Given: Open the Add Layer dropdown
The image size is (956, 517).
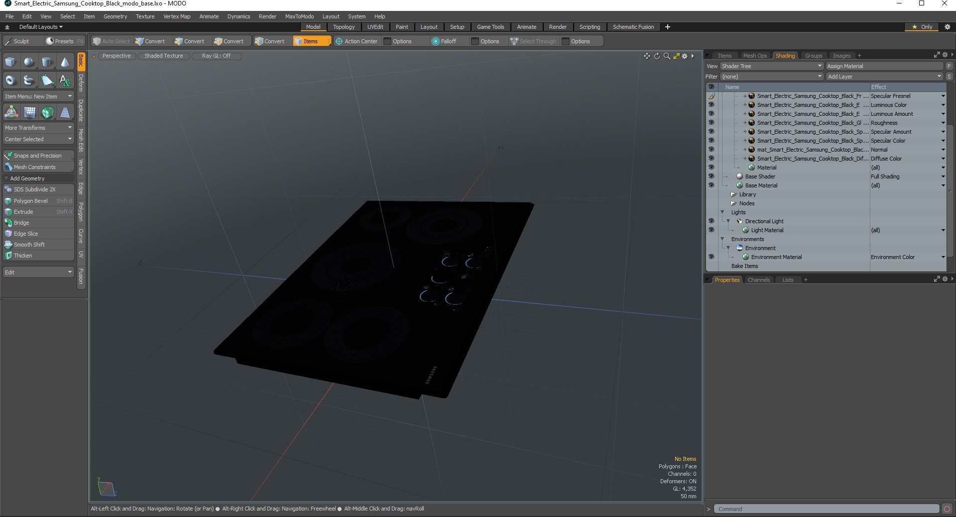Looking at the screenshot, I should [885, 77].
